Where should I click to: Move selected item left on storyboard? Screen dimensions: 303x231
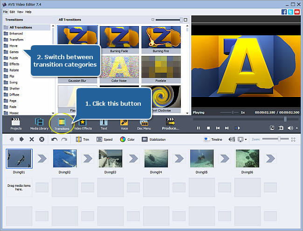click(12, 139)
